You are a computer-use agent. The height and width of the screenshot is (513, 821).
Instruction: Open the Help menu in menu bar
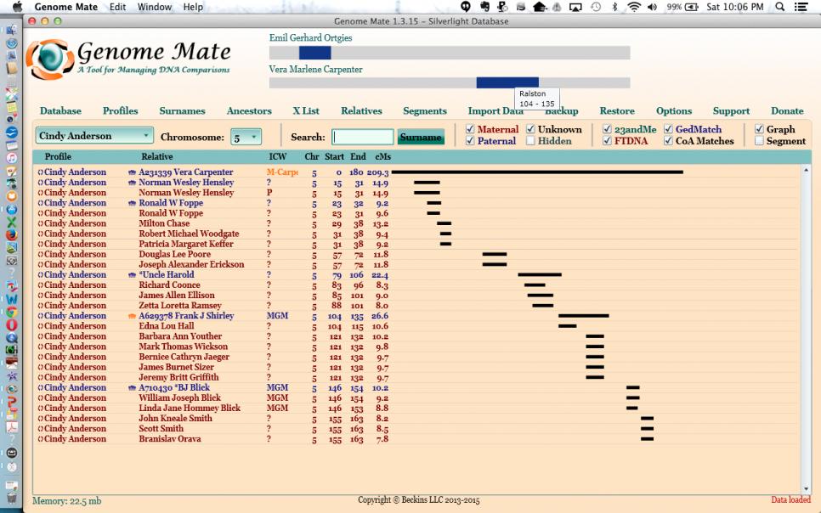193,7
